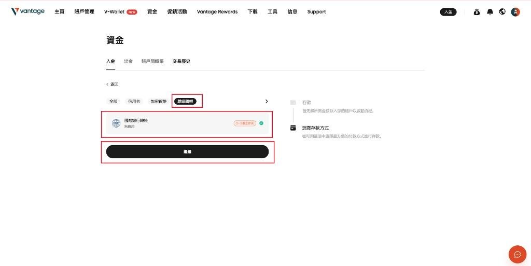Open the 工具 menu
This screenshot has height=266, width=531.
[x=272, y=12]
